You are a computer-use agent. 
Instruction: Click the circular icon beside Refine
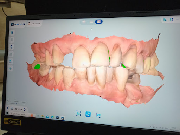(12, 108)
